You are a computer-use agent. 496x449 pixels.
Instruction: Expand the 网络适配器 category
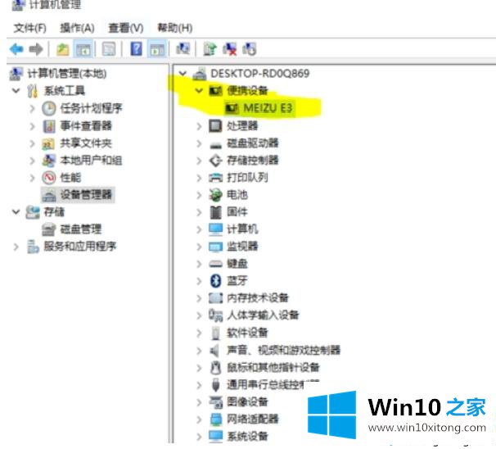click(x=199, y=420)
